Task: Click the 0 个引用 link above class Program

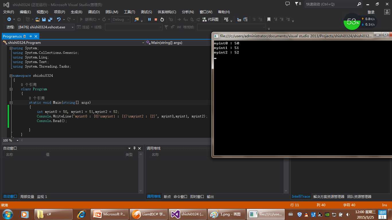Action: [29, 85]
